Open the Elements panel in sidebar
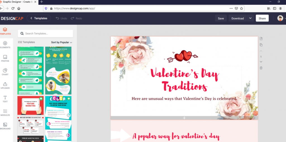The width and height of the screenshot is (286, 142). 5,45
